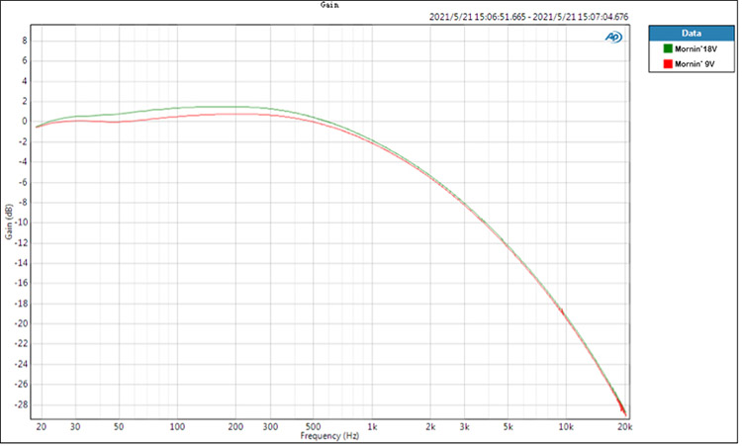Click the Data legend header

coord(691,33)
